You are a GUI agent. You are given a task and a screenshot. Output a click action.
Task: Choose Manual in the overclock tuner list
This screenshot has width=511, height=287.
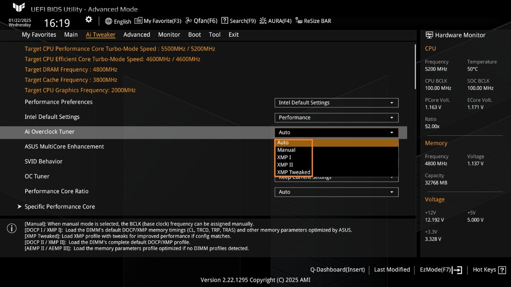pyautogui.click(x=336, y=150)
